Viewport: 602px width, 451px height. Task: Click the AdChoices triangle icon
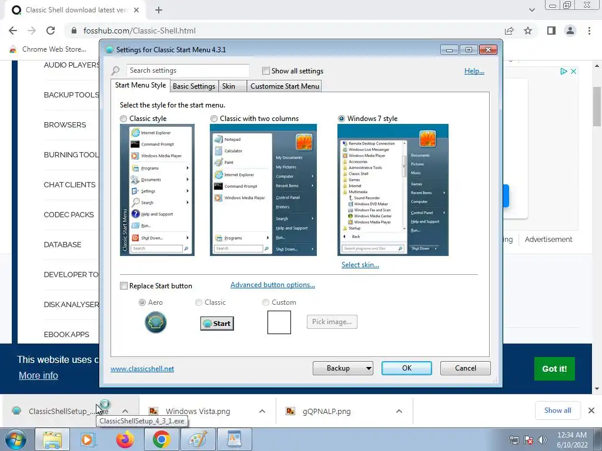coord(564,71)
